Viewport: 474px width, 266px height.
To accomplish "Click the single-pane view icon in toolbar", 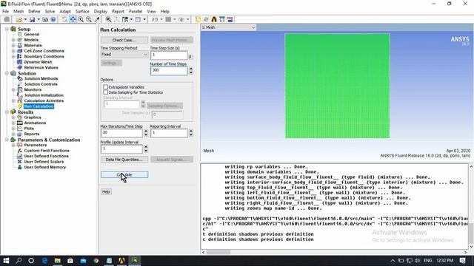I will (138, 20).
